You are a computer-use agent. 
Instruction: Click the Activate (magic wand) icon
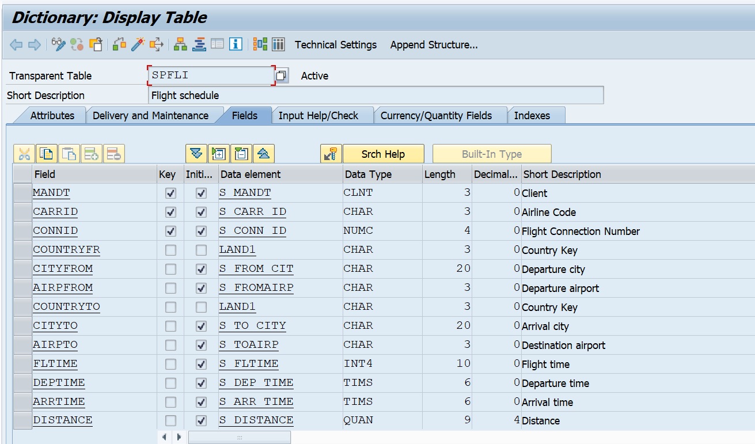(138, 44)
